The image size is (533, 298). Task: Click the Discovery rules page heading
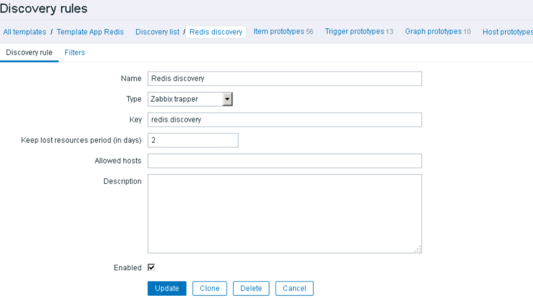pyautogui.click(x=44, y=8)
